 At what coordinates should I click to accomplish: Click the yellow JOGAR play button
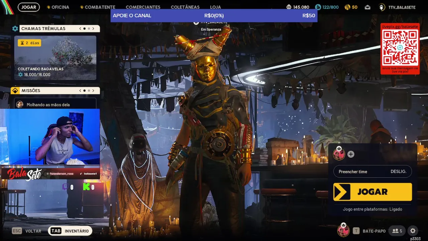372,192
